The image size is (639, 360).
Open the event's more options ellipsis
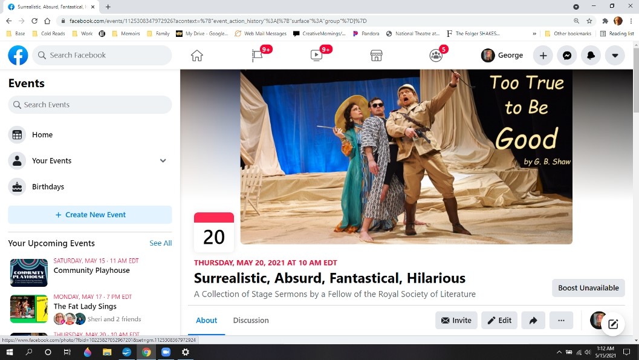pos(561,321)
